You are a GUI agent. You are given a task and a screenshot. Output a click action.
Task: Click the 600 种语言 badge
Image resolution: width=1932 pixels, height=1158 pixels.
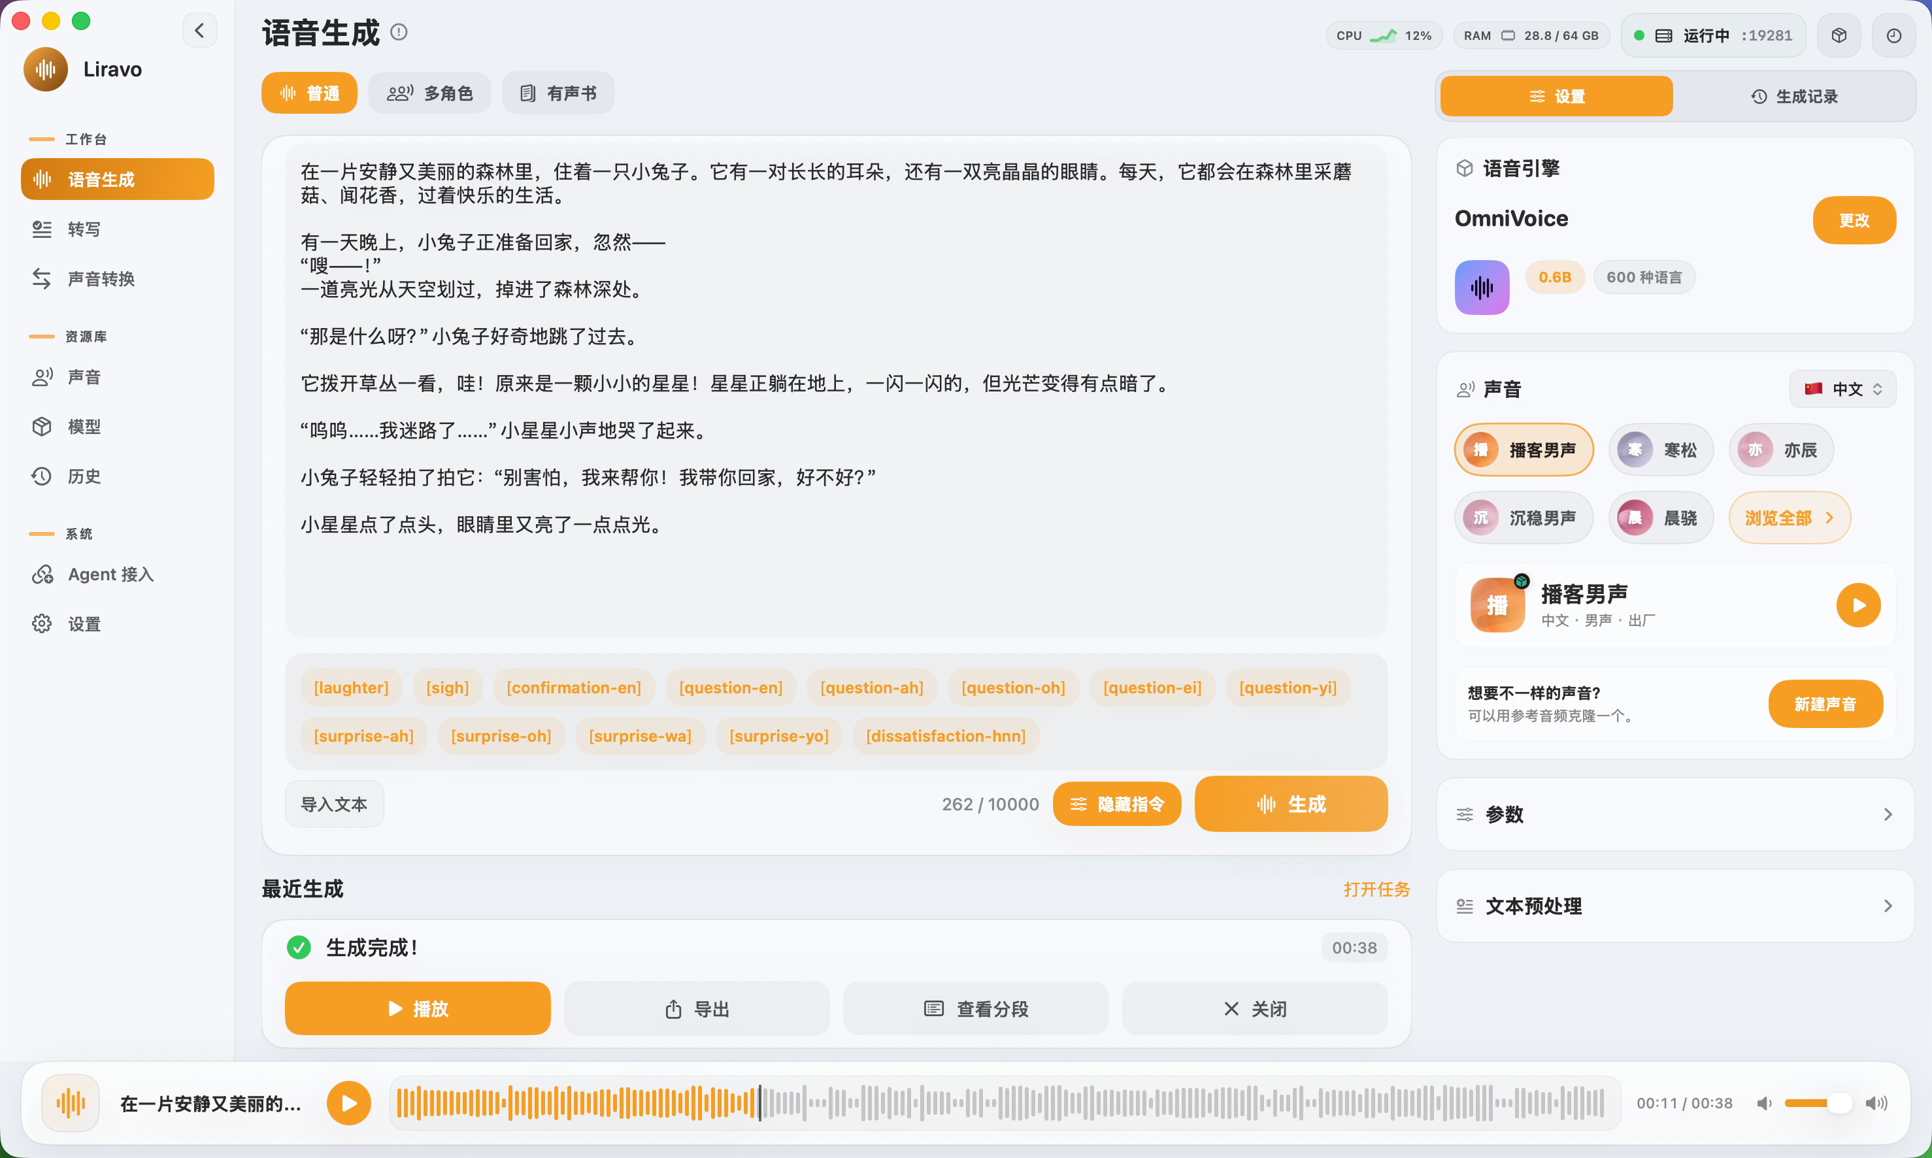1644,277
